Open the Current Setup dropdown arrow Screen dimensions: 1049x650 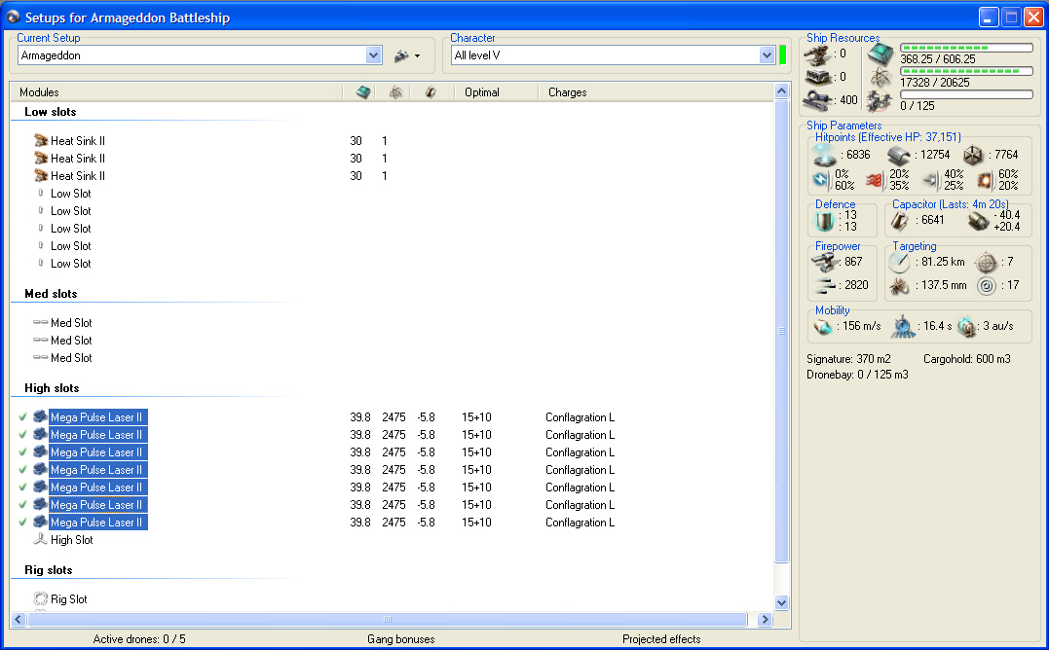tap(373, 55)
